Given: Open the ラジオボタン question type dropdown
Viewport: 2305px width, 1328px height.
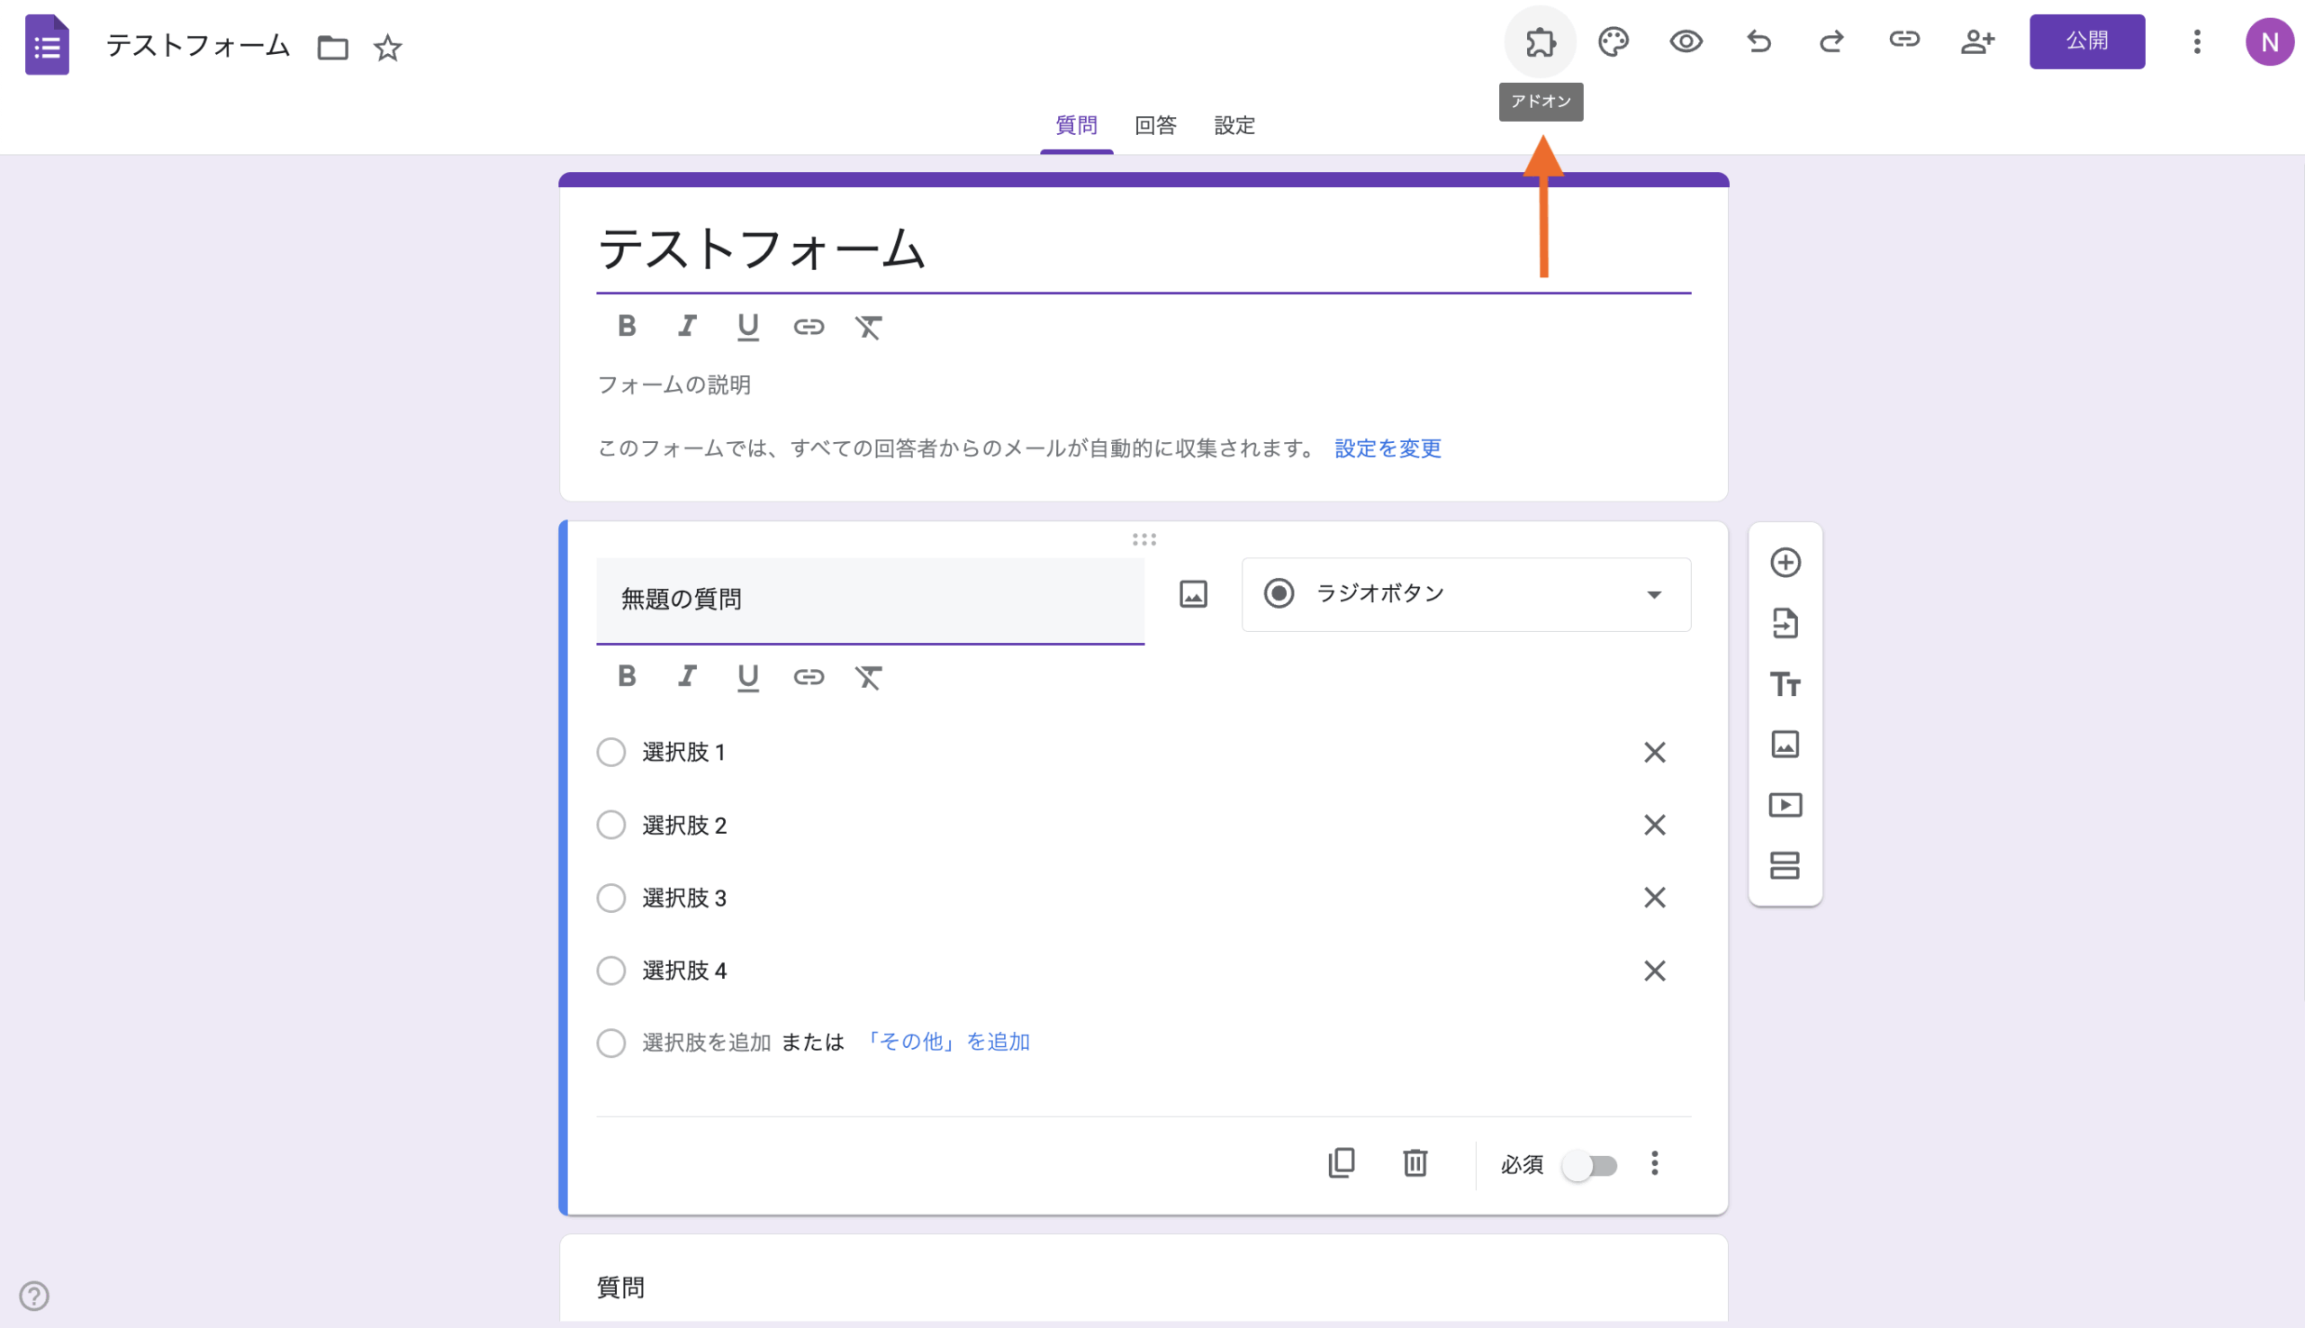Looking at the screenshot, I should point(1466,593).
